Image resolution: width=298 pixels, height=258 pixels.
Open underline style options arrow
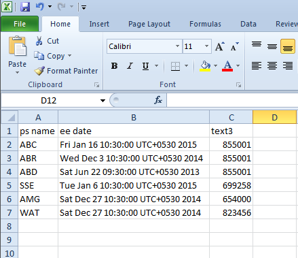click(x=156, y=66)
